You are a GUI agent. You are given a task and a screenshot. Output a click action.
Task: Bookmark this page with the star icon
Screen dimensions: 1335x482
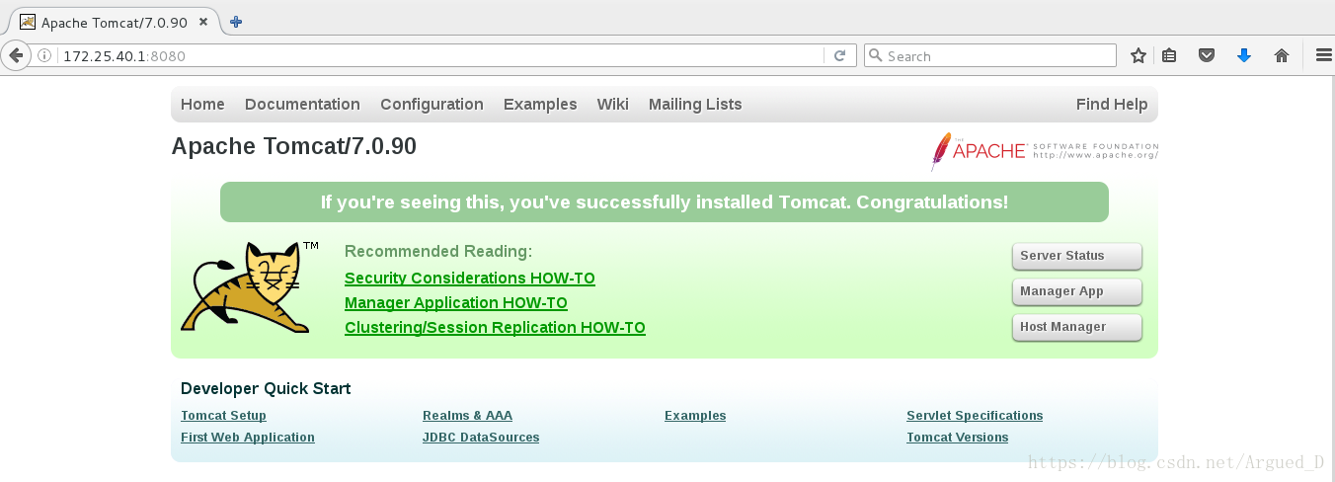(1139, 56)
